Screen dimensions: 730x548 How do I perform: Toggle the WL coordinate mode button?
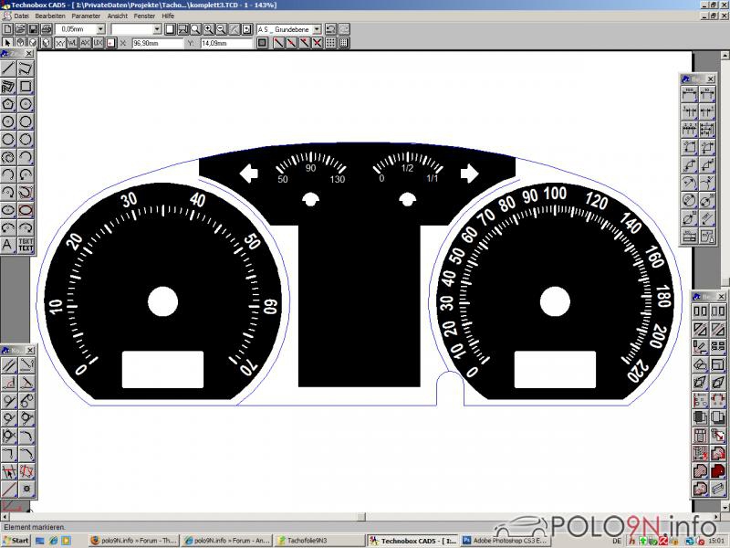pos(73,43)
